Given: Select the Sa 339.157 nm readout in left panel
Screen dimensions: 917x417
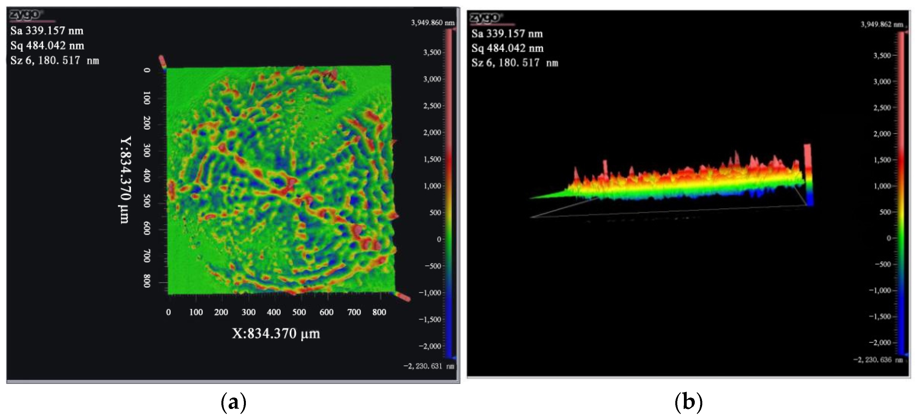Looking at the screenshot, I should point(47,31).
